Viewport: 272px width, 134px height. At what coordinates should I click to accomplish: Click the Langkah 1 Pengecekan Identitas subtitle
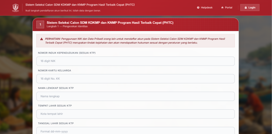(x=67, y=27)
